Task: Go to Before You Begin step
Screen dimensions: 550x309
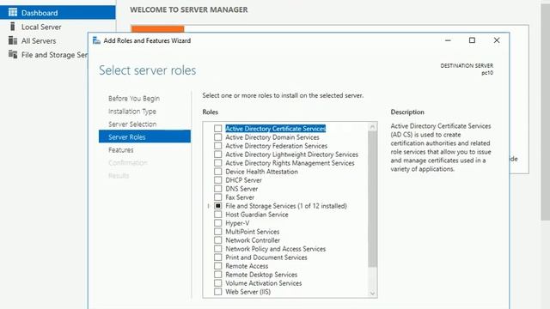Action: click(x=134, y=99)
